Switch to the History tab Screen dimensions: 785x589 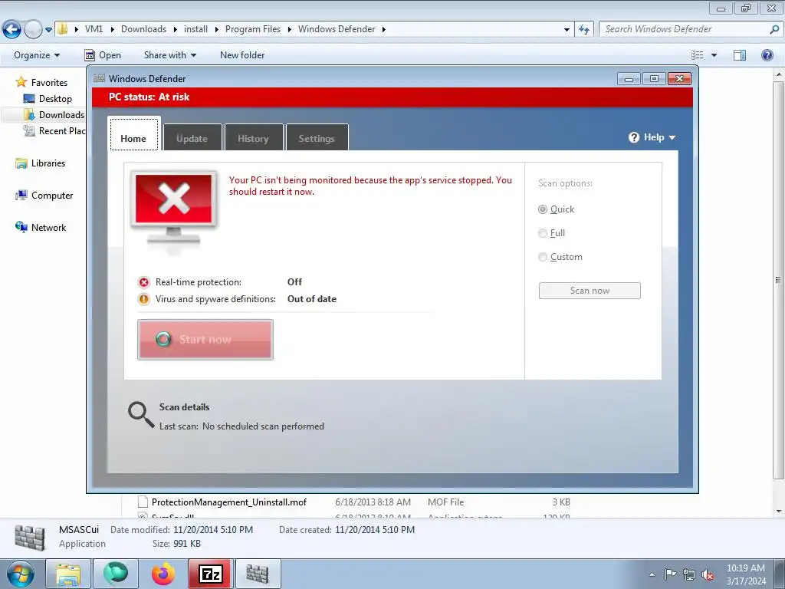point(253,137)
